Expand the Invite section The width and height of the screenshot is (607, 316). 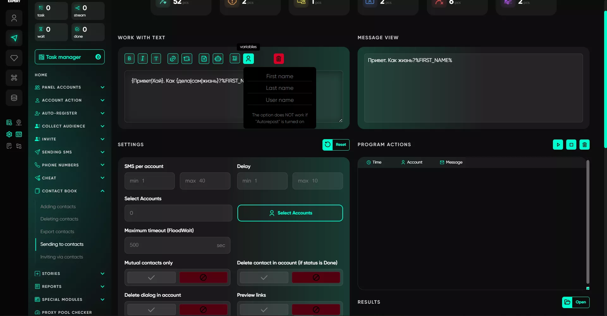[x=70, y=139]
